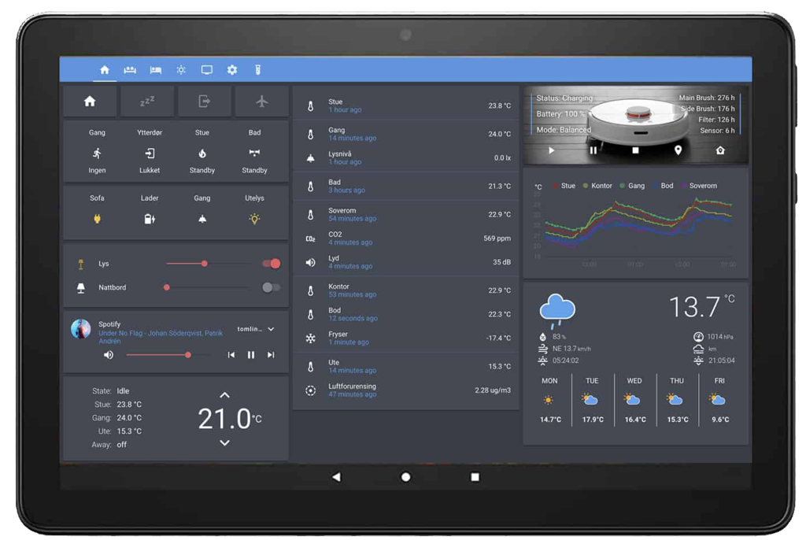
Task: Lower thermostat temperature with down chevron
Action: click(x=224, y=442)
